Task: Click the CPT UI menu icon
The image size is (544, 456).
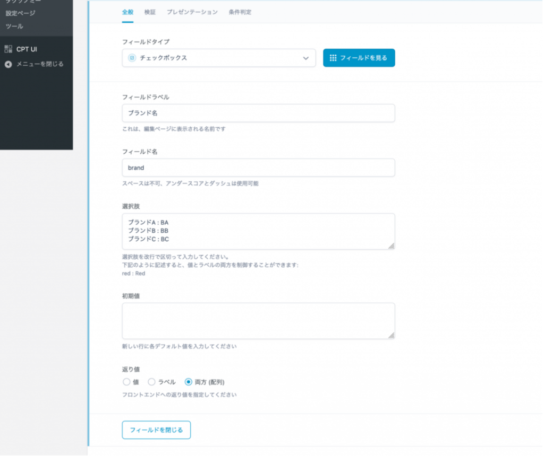Action: pos(8,49)
